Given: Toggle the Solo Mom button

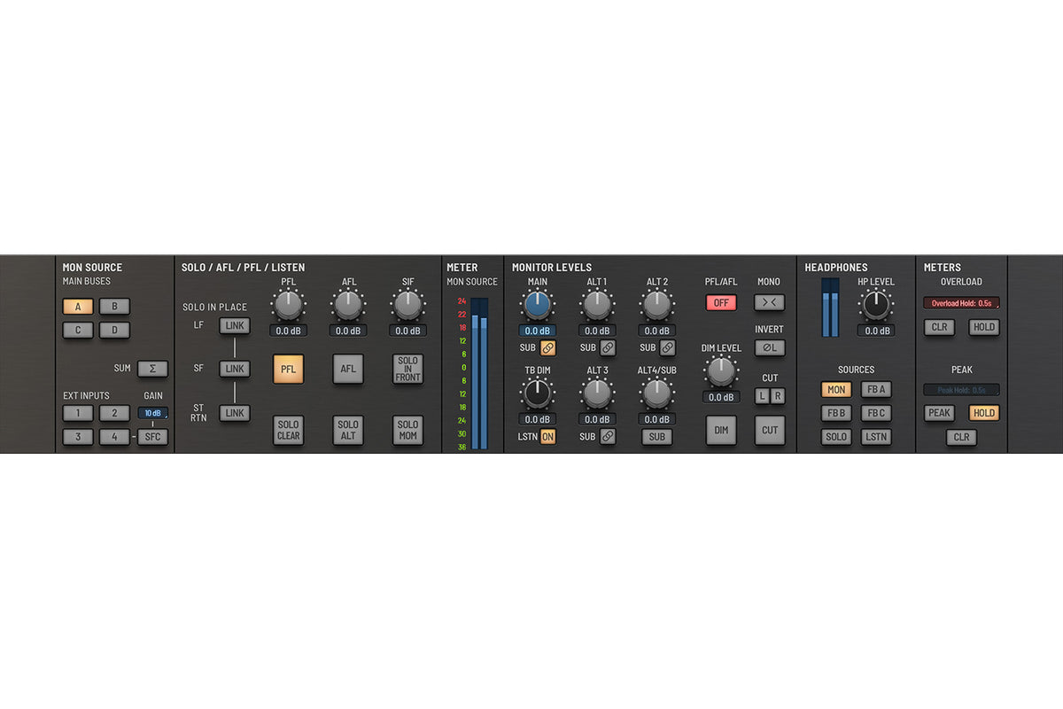Looking at the screenshot, I should pos(407,431).
